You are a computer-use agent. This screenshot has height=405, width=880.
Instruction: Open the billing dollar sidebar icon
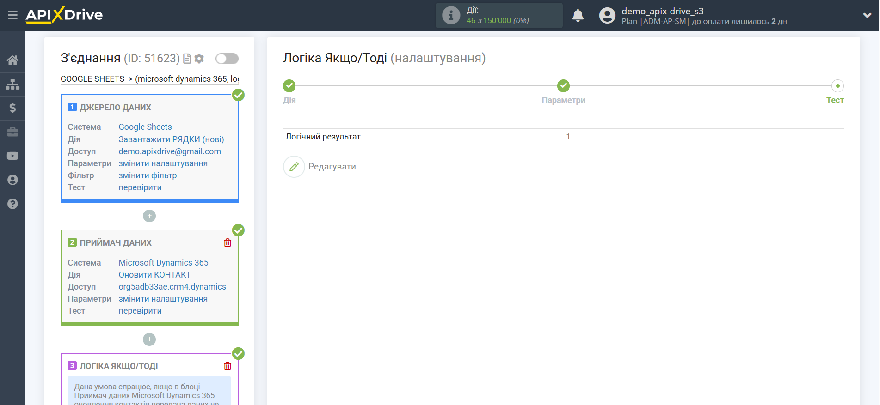coord(12,108)
